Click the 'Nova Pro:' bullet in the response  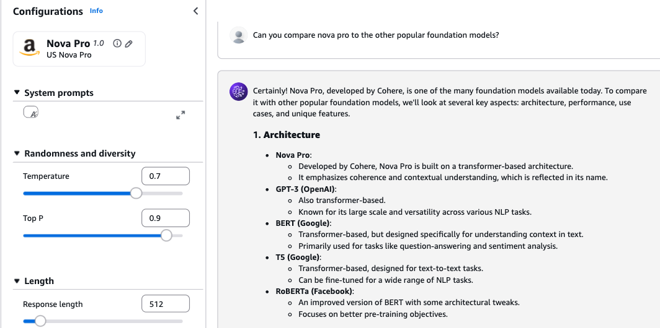coord(294,155)
